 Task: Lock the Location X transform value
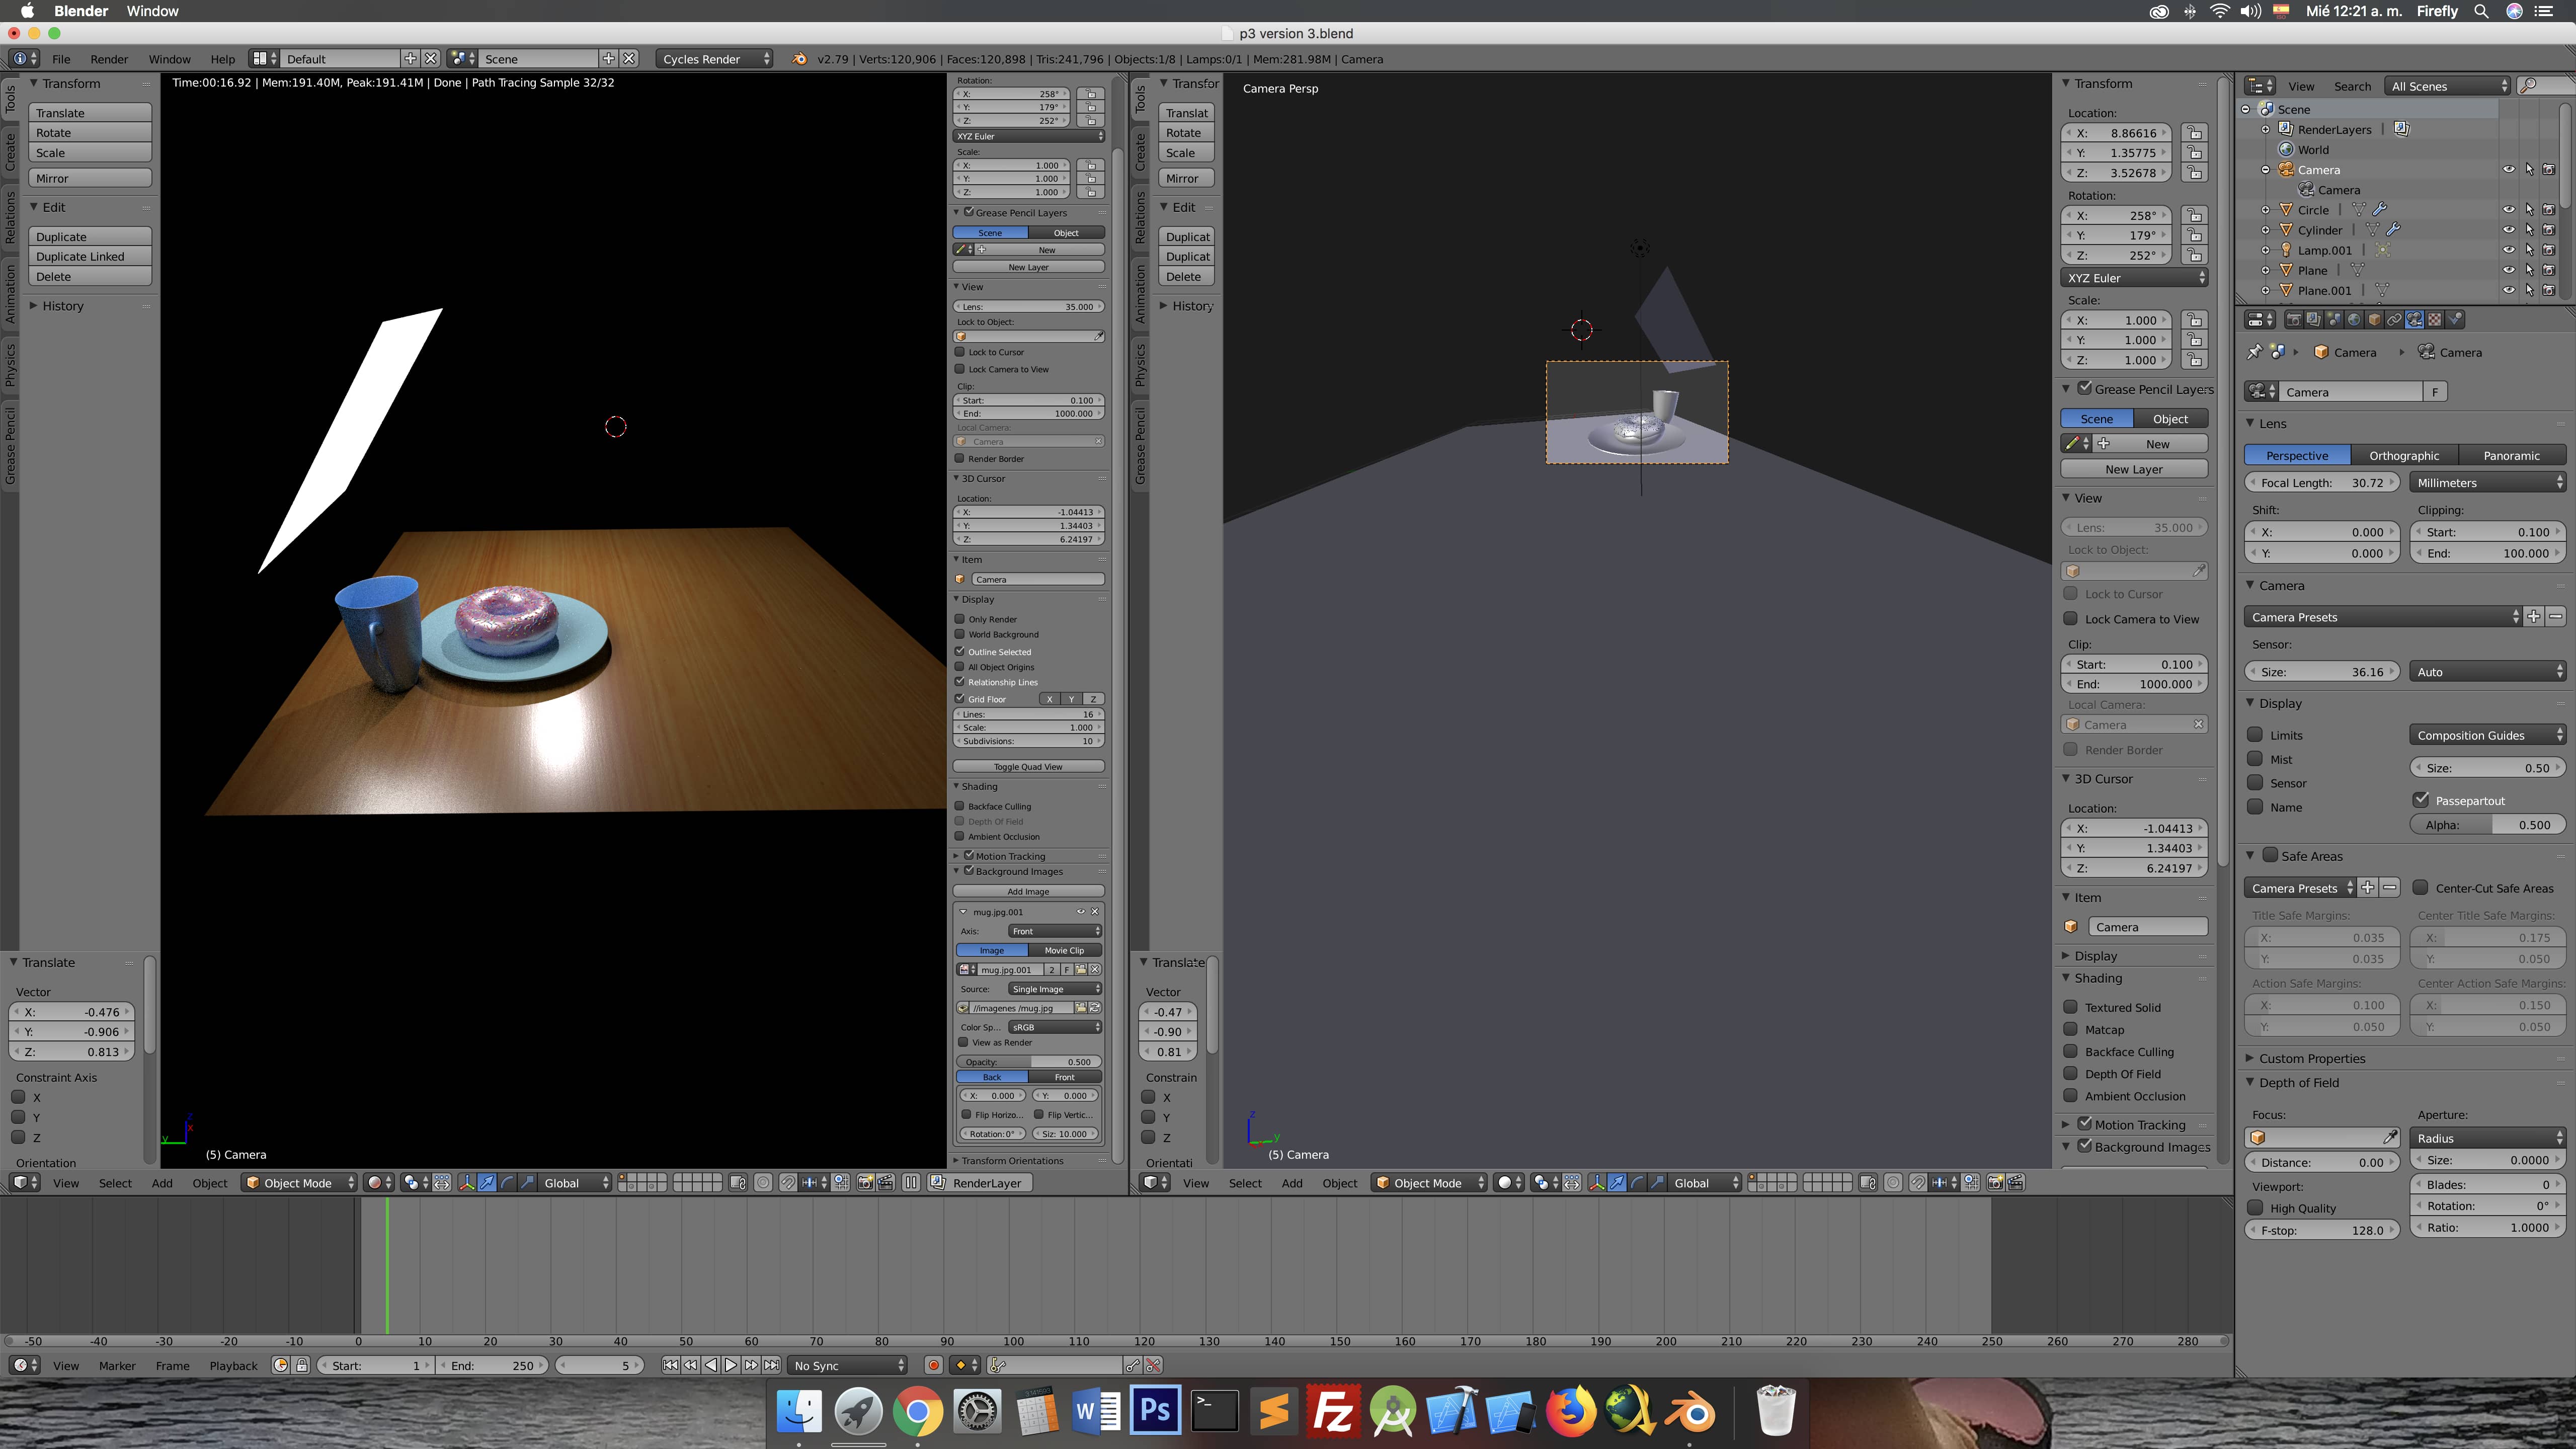(2194, 133)
